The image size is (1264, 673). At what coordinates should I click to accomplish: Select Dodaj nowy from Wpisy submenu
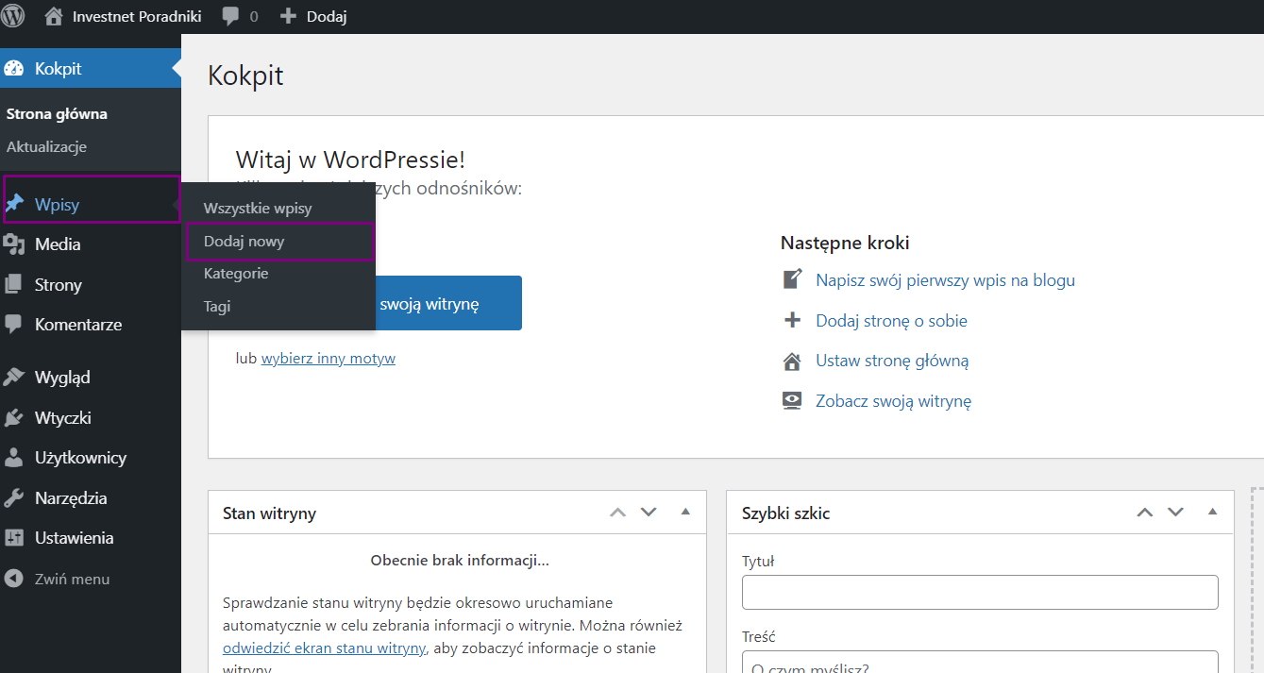(x=244, y=242)
